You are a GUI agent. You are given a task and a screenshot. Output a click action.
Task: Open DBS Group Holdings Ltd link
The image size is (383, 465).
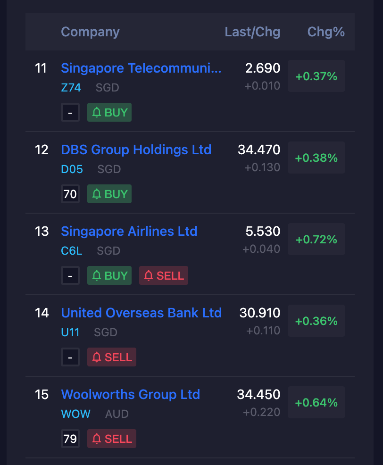click(136, 150)
